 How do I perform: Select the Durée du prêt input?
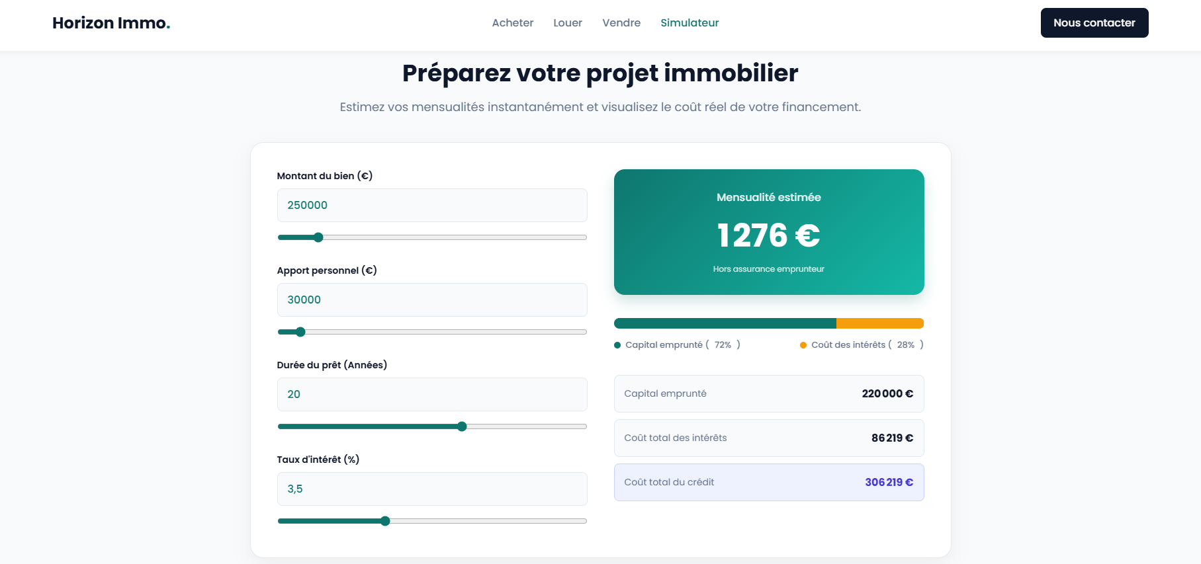click(x=431, y=394)
